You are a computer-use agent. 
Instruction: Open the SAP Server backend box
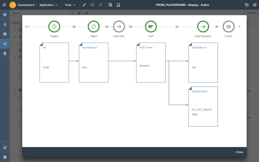point(151,63)
